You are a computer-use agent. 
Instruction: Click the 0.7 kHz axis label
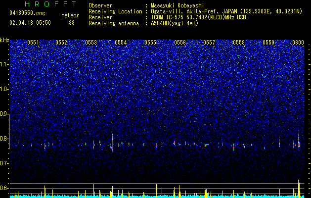pyautogui.click(x=4, y=163)
